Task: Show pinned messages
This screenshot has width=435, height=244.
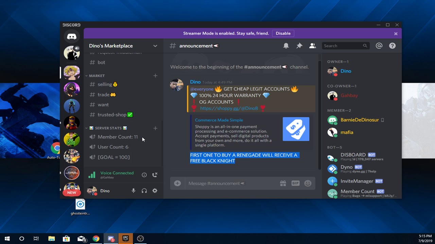Action: (x=299, y=46)
